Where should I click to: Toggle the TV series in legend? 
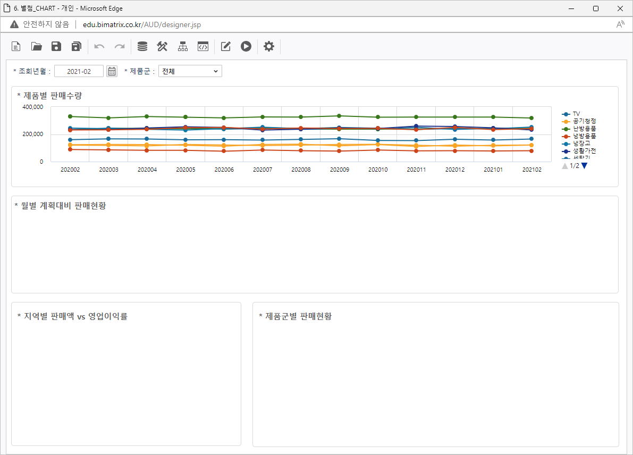[x=576, y=114]
